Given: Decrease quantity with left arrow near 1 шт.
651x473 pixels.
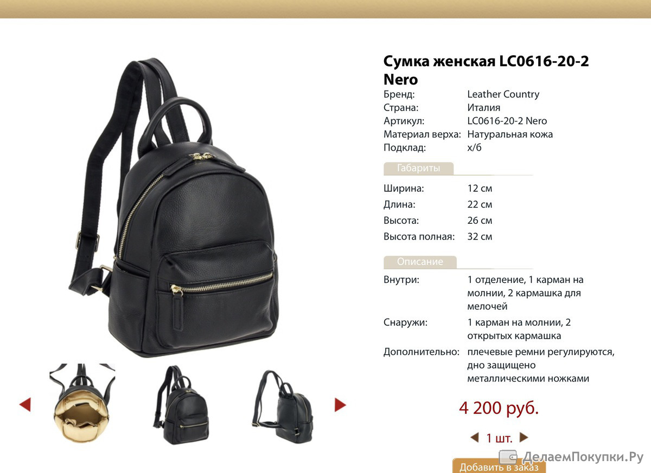Looking at the screenshot, I should (x=474, y=438).
